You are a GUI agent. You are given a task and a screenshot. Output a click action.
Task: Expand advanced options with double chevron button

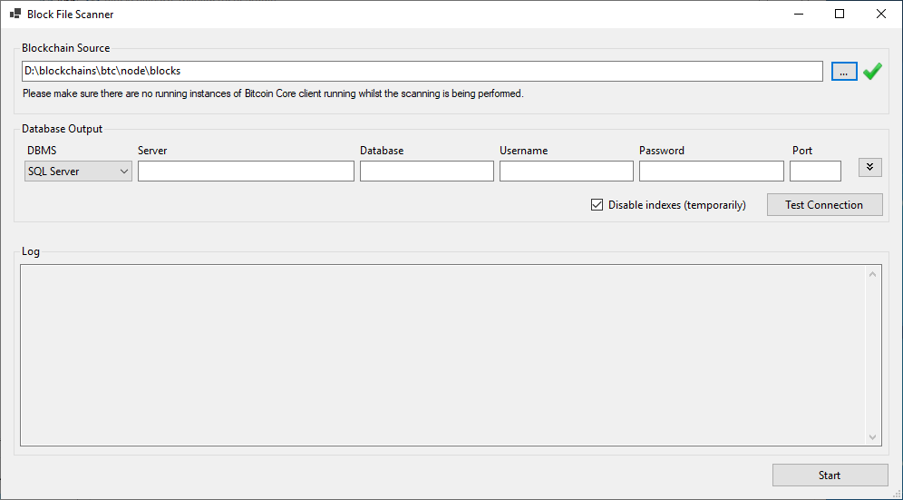(869, 167)
